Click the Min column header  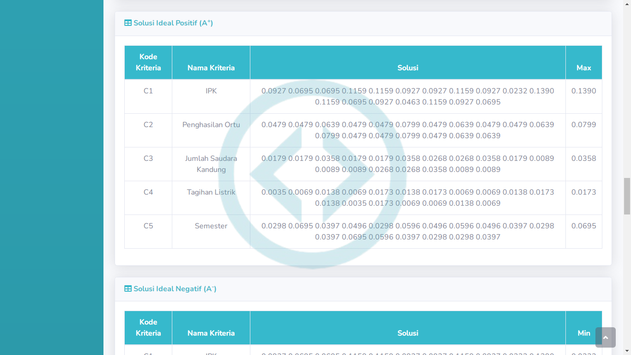583,333
